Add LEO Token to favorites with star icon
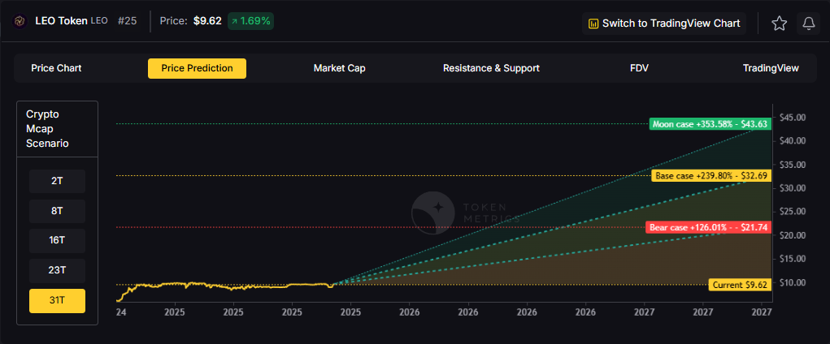The image size is (830, 344). click(779, 24)
